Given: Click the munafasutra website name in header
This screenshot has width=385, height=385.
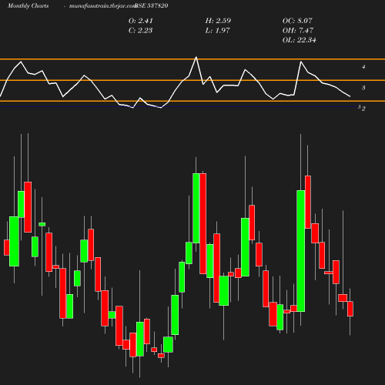Looking at the screenshot, I should click(102, 6).
